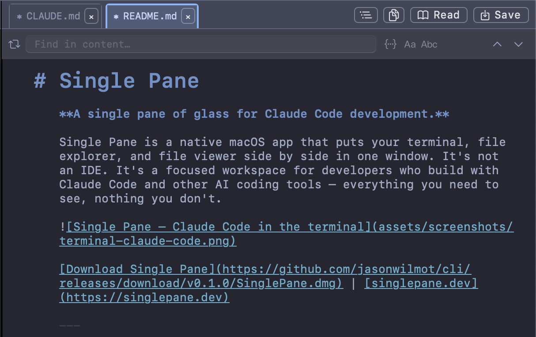Jump to next search match
The width and height of the screenshot is (536, 337).
[518, 44]
